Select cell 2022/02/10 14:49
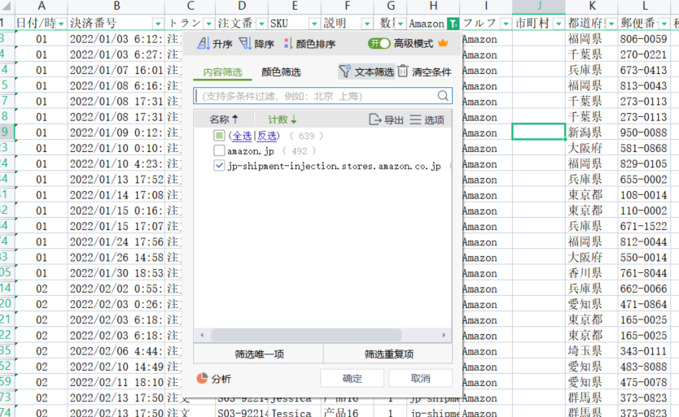 tap(116, 367)
